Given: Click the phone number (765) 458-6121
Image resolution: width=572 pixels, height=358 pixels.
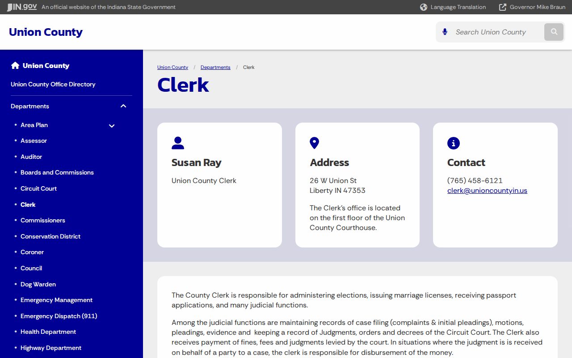Looking at the screenshot, I should [475, 181].
